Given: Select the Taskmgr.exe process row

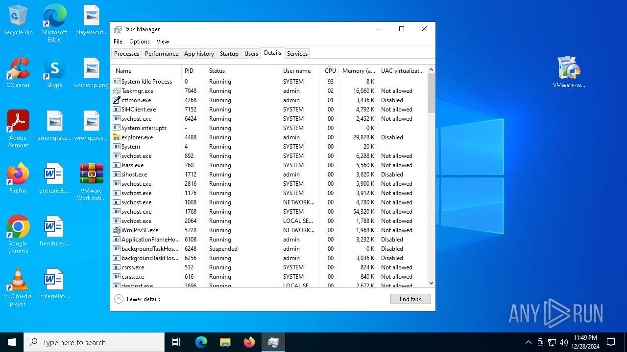Looking at the screenshot, I should click(x=269, y=91).
